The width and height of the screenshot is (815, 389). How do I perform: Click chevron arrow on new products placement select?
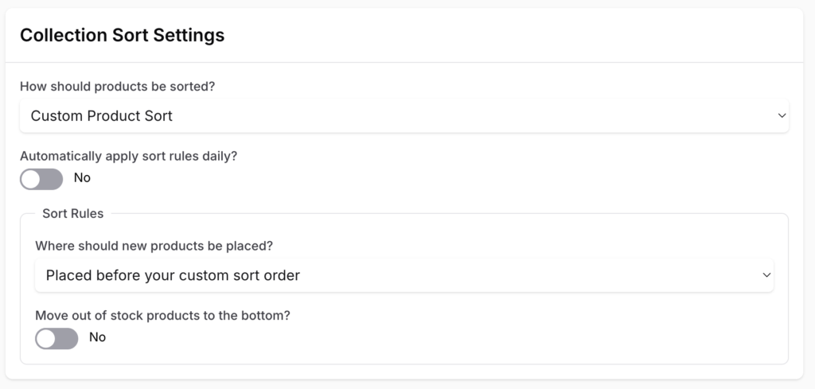click(766, 275)
